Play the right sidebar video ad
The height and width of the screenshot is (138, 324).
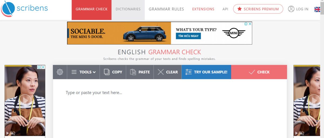tap(314, 100)
